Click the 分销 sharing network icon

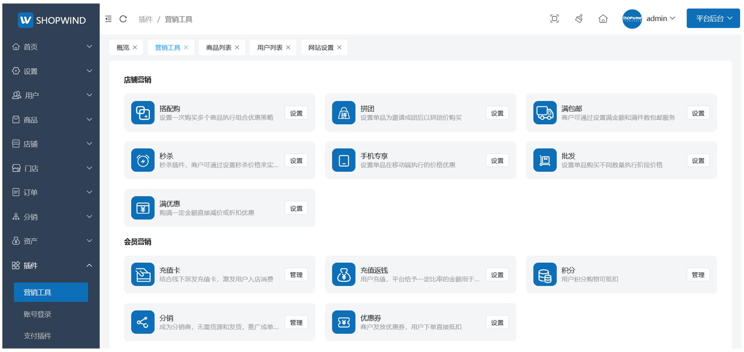(x=143, y=322)
